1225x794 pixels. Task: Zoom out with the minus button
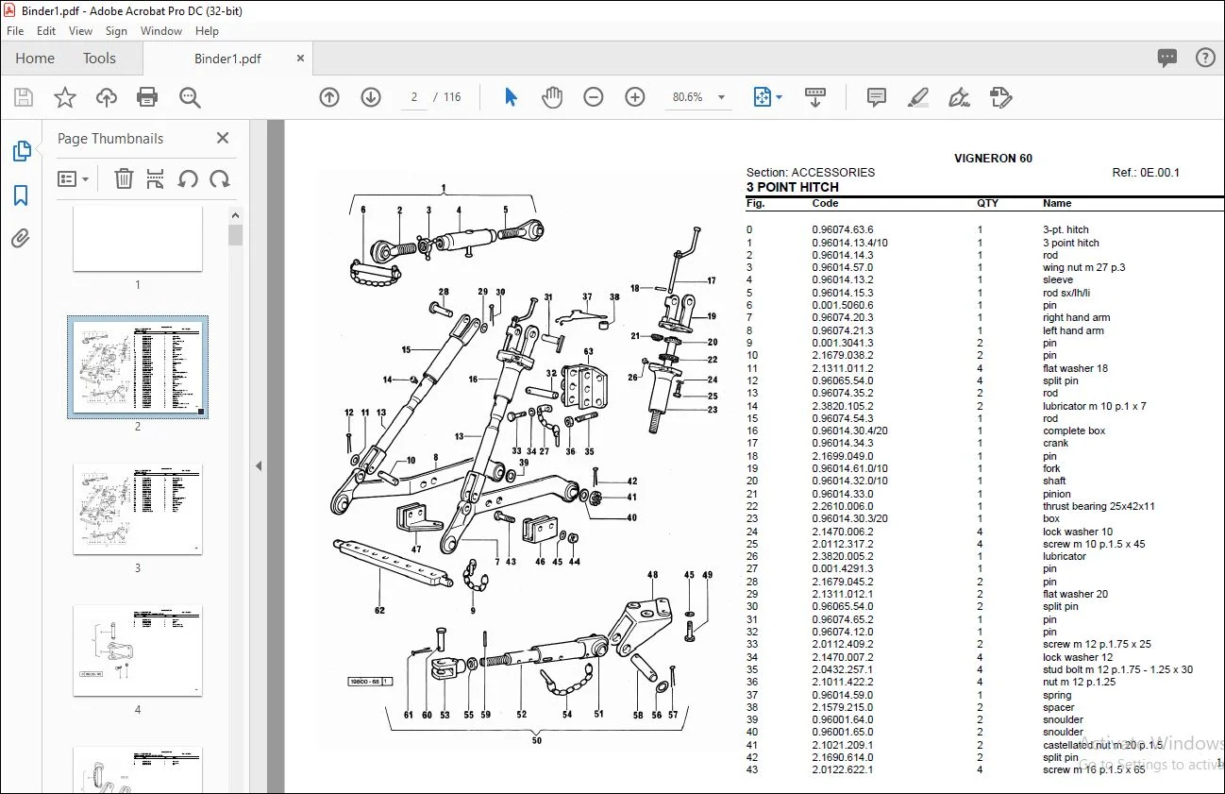point(594,97)
